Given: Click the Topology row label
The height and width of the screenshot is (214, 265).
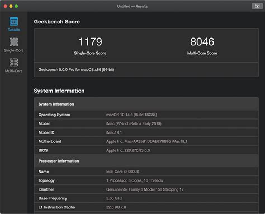Looking at the screenshot, I should click(46, 180).
